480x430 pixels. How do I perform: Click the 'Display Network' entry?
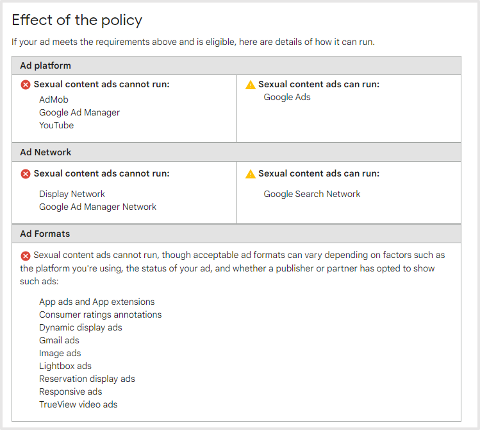click(72, 194)
